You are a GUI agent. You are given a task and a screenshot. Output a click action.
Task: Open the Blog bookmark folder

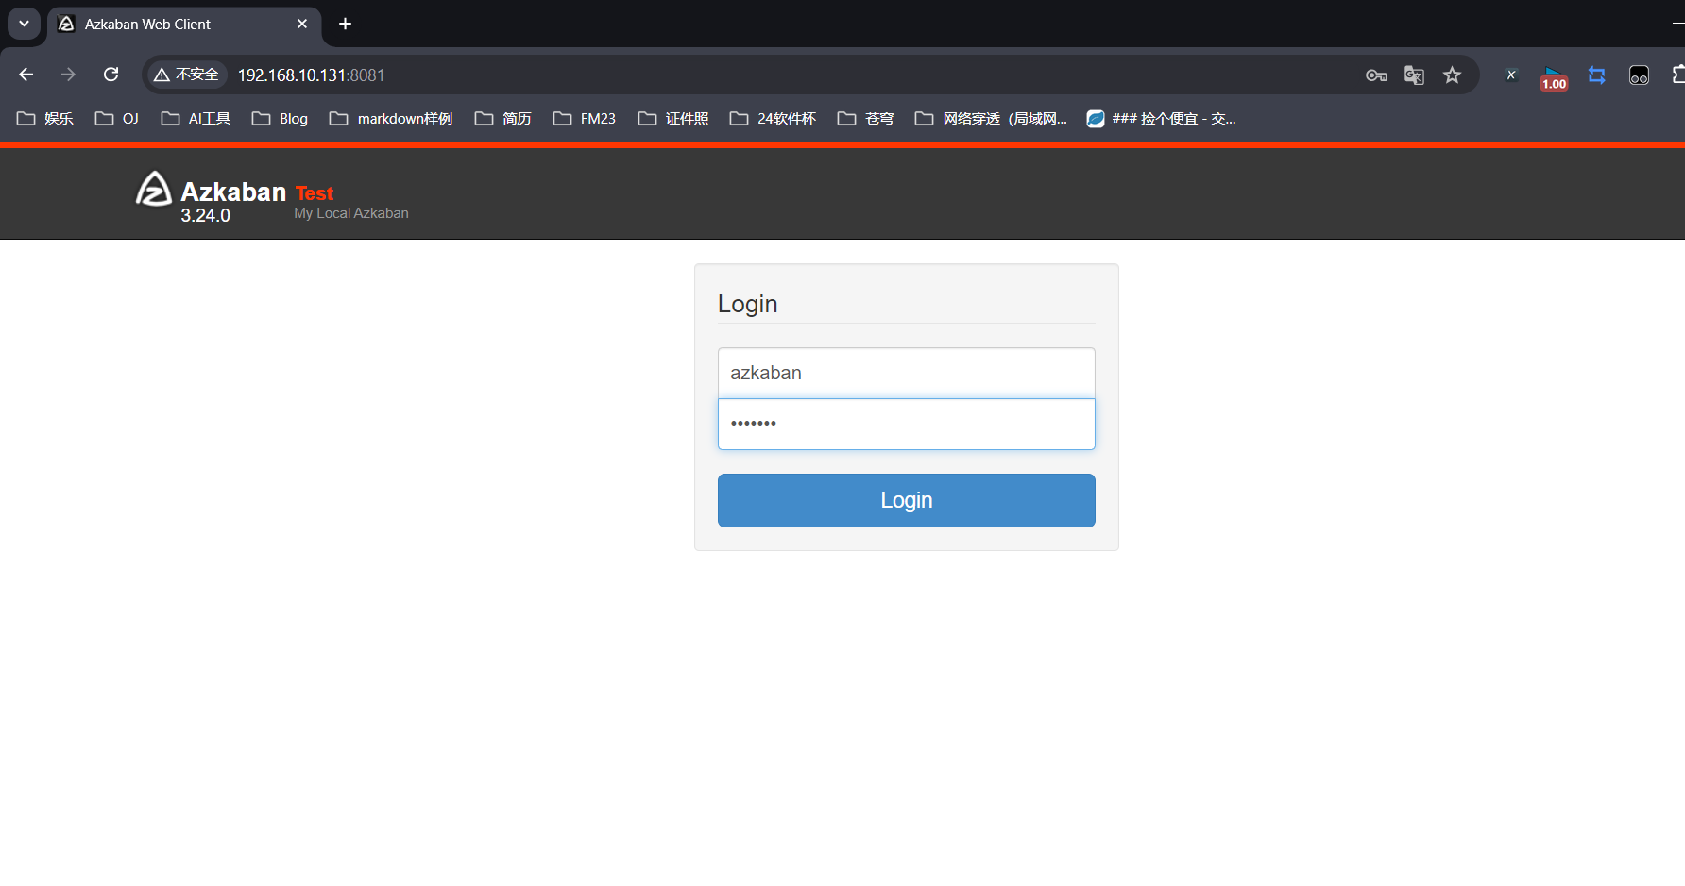280,118
